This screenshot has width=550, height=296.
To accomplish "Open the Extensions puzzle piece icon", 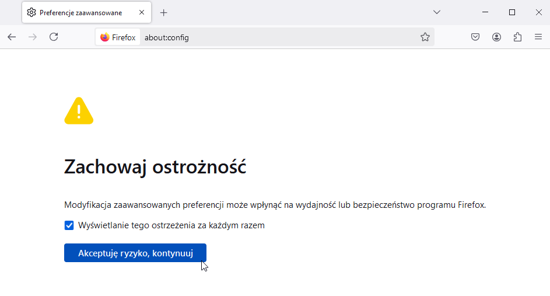I will tap(517, 37).
